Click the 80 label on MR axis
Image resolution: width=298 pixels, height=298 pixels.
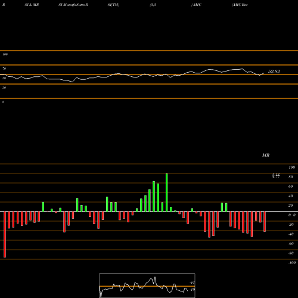(x=291, y=177)
